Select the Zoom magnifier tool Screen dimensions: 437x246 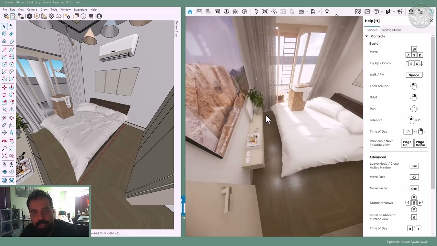click(x=4, y=148)
